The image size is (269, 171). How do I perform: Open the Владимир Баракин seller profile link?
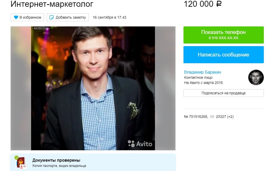point(202,72)
